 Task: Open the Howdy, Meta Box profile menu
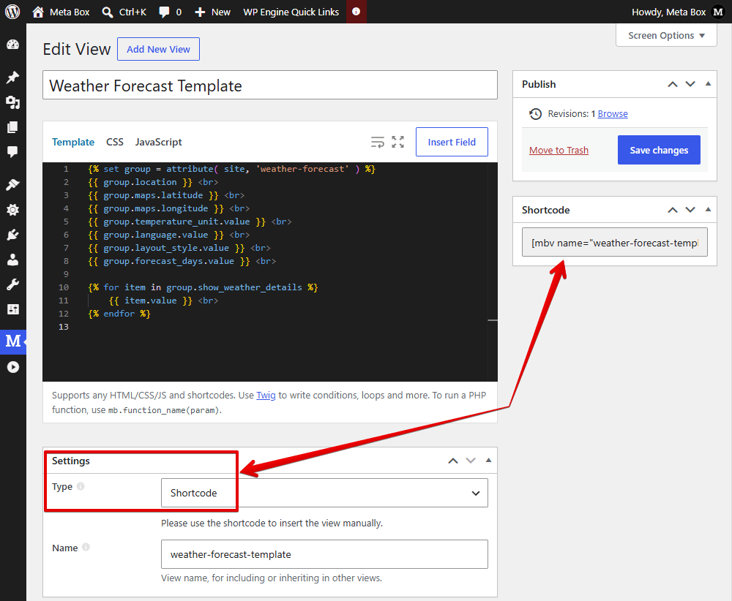pos(677,12)
